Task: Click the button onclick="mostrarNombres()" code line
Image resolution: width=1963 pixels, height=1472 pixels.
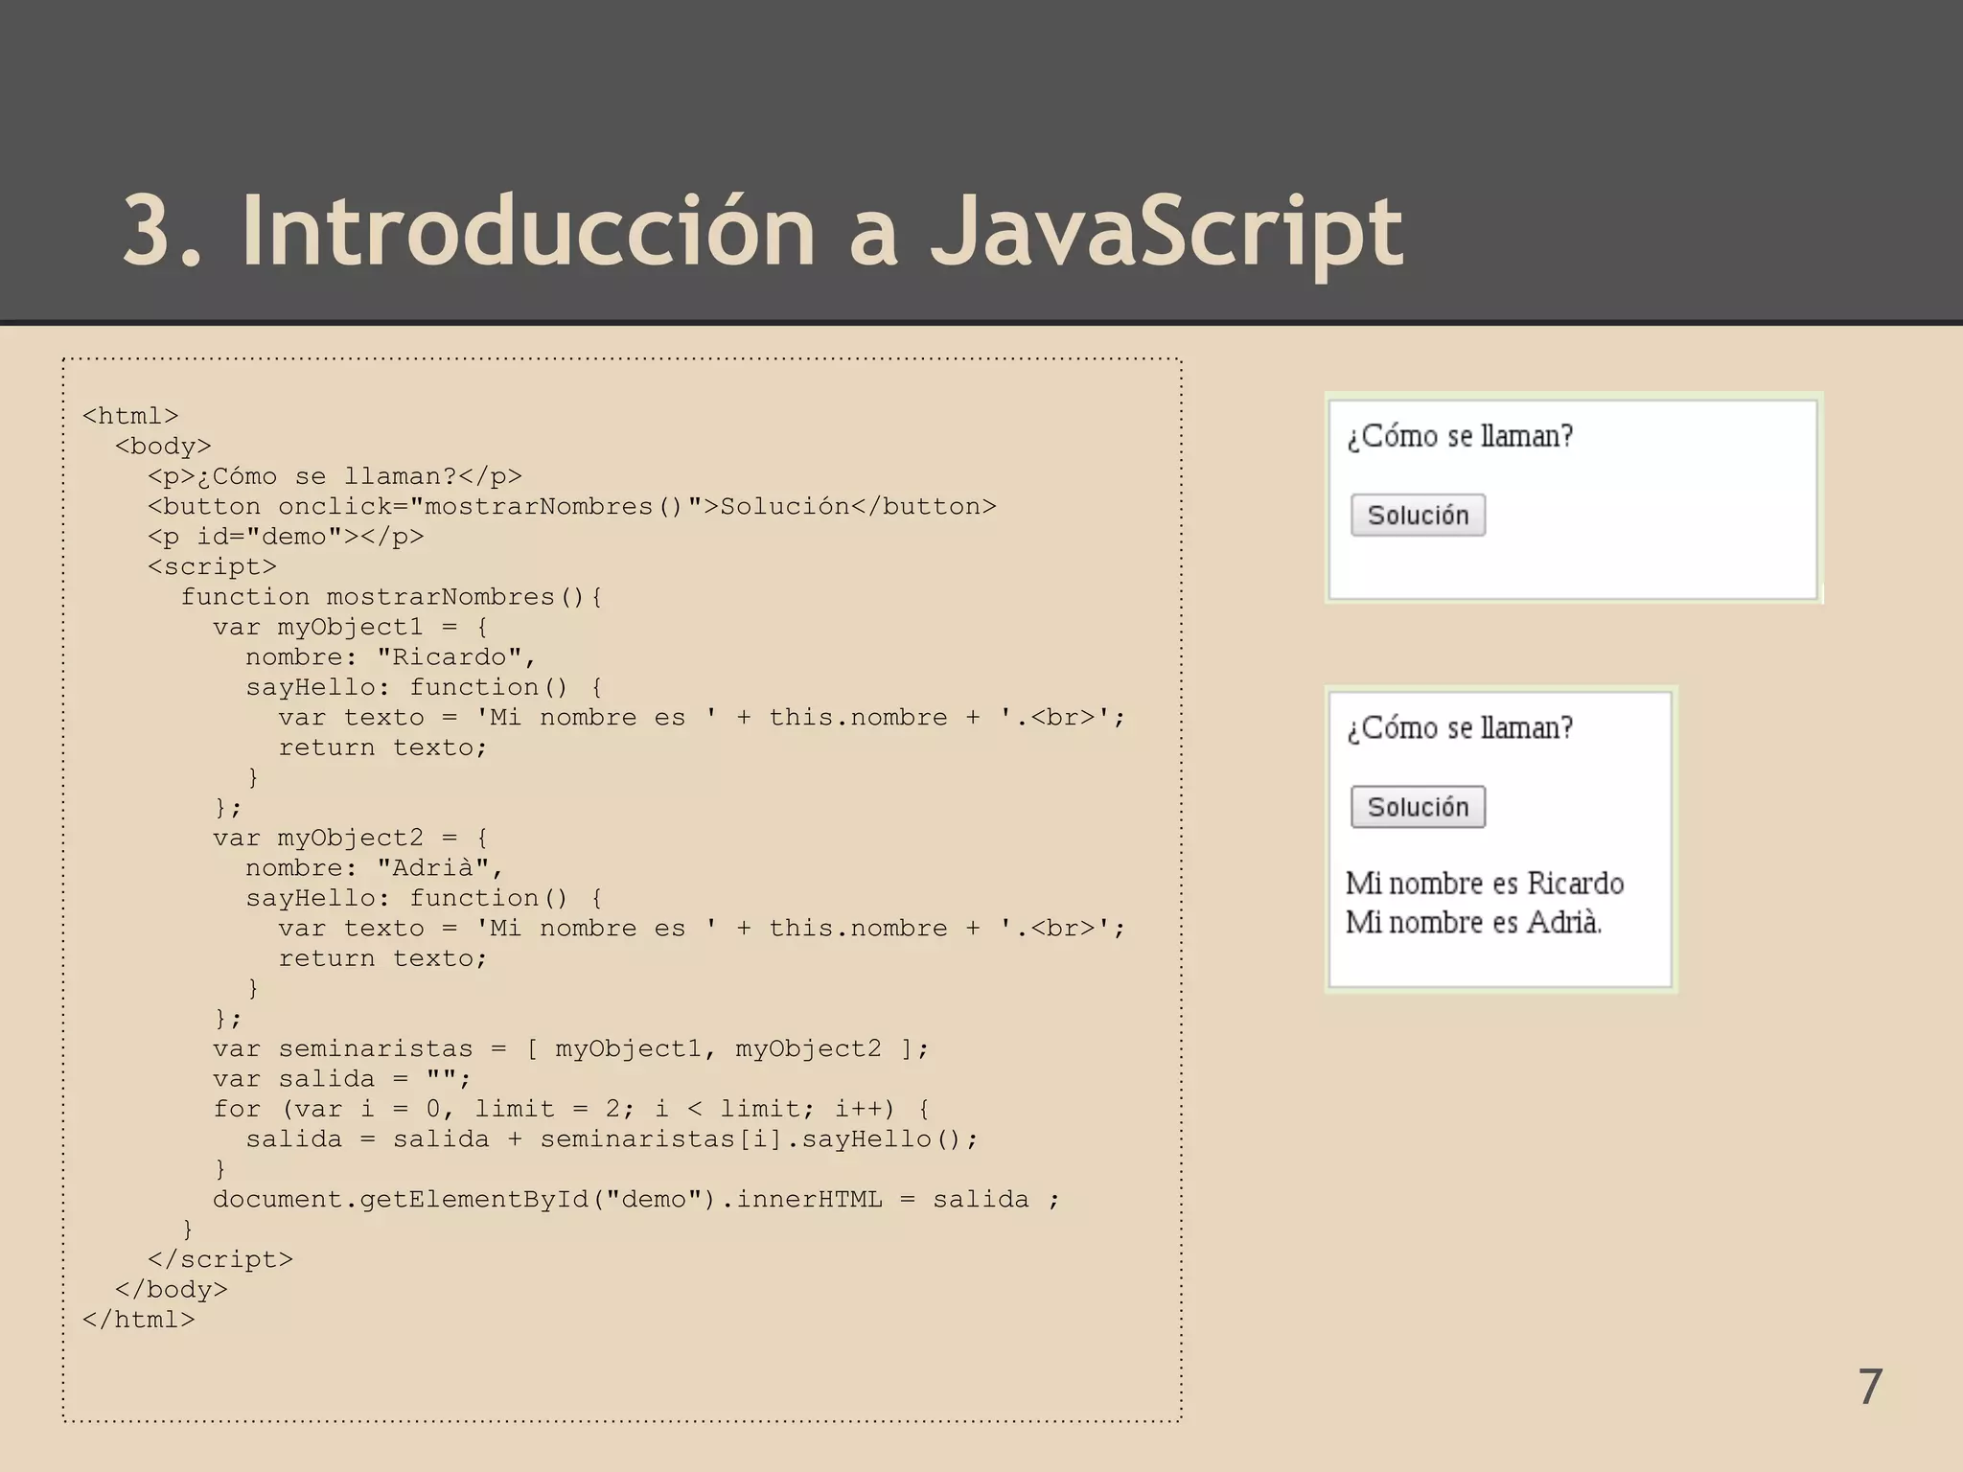Action: [572, 506]
